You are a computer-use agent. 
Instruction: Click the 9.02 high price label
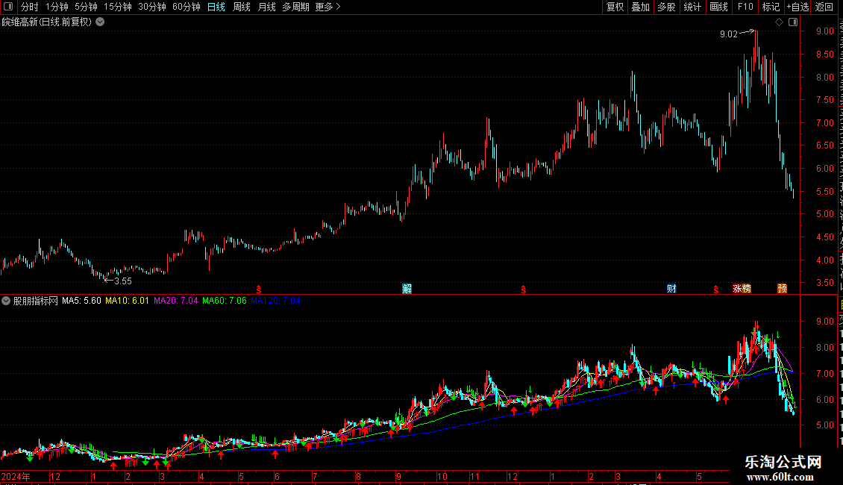coord(729,34)
